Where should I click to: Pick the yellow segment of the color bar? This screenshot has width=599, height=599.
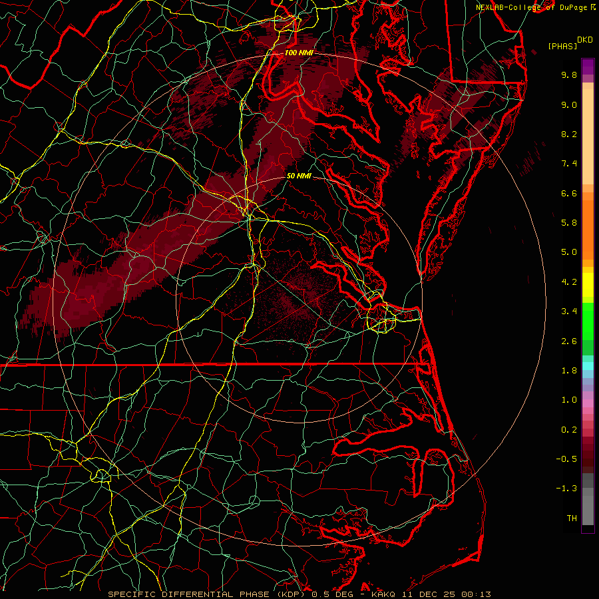[x=588, y=285]
